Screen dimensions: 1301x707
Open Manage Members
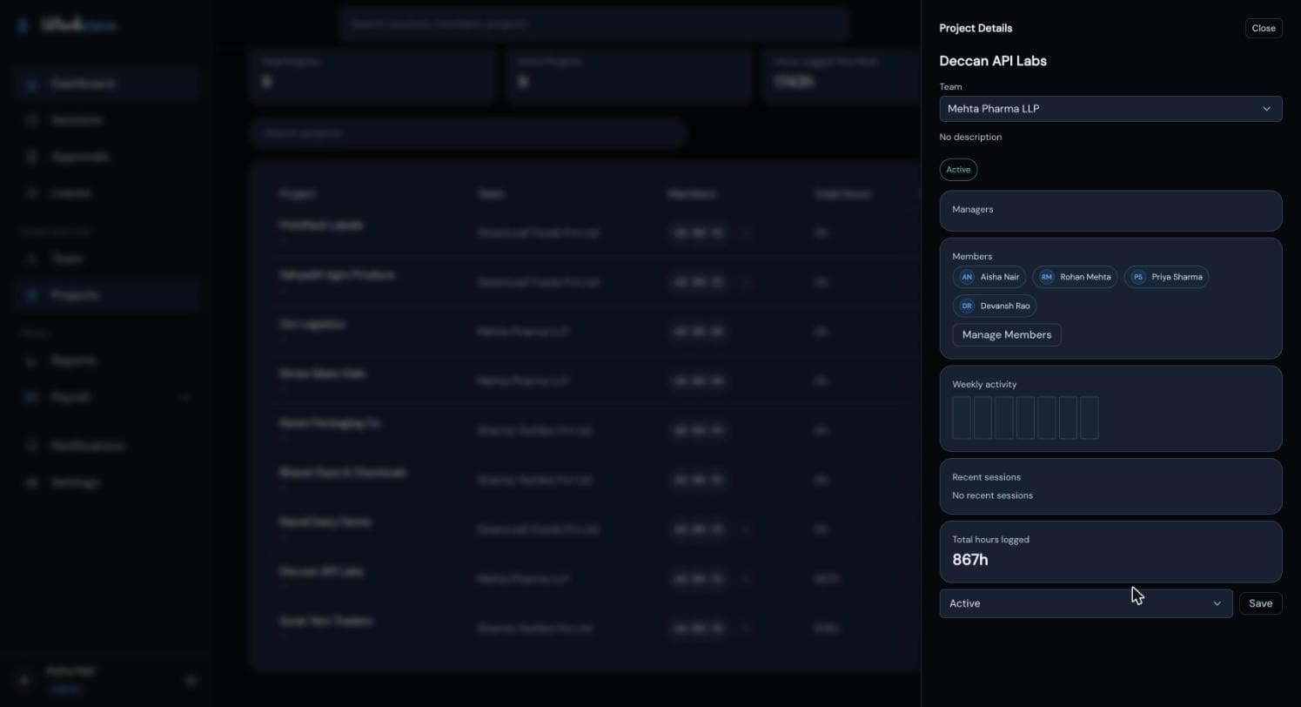click(x=1007, y=334)
